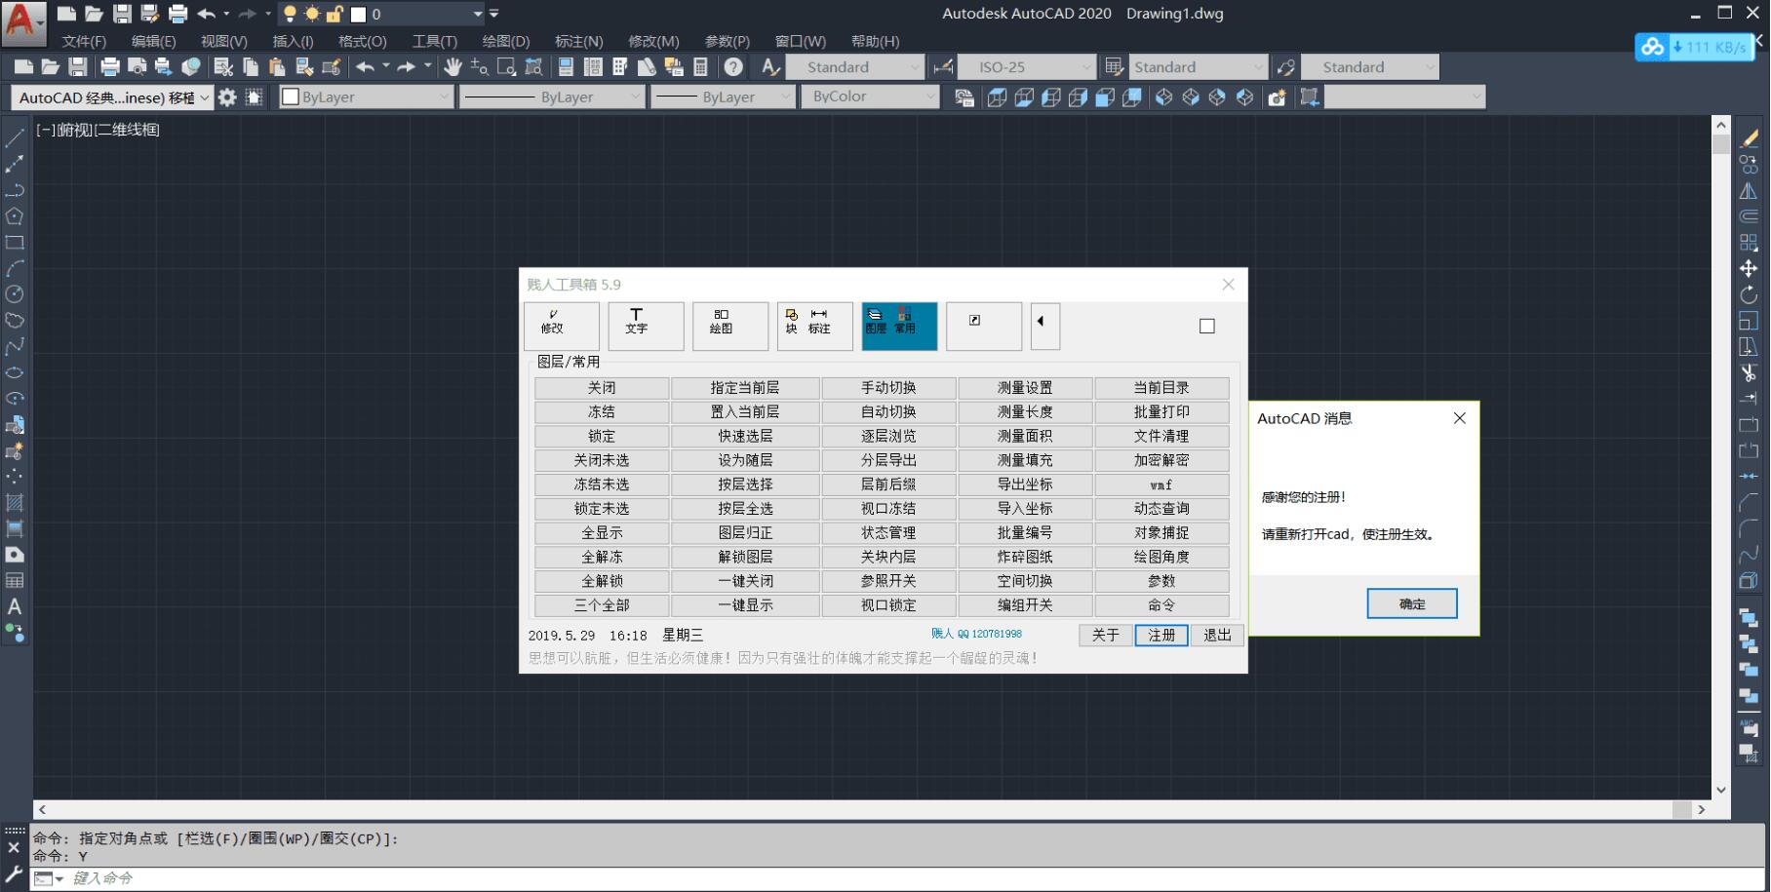Image resolution: width=1771 pixels, height=892 pixels.
Task: Open the 视图(V) menu
Action: pyautogui.click(x=223, y=41)
